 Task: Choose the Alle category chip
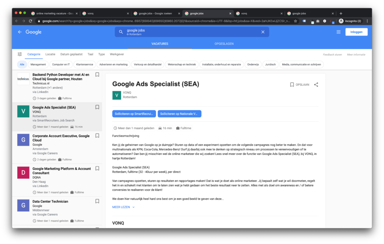click(22, 64)
